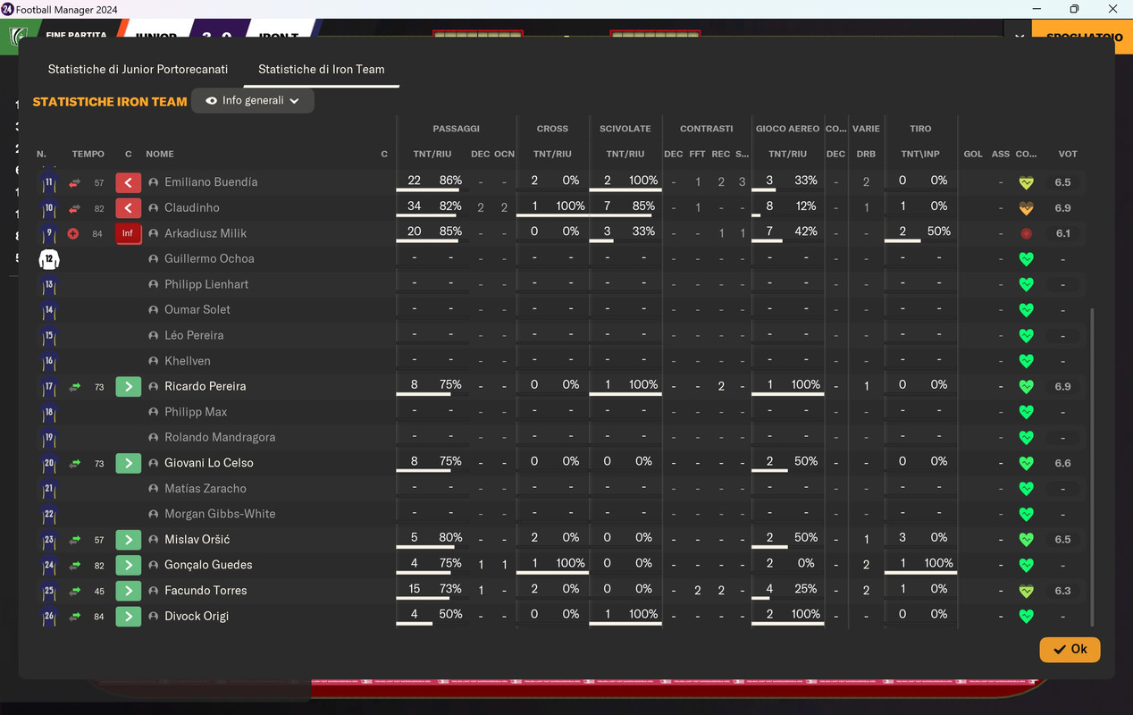The height and width of the screenshot is (715, 1133).
Task: Click Claudinho's passes value 34
Action: pos(414,206)
